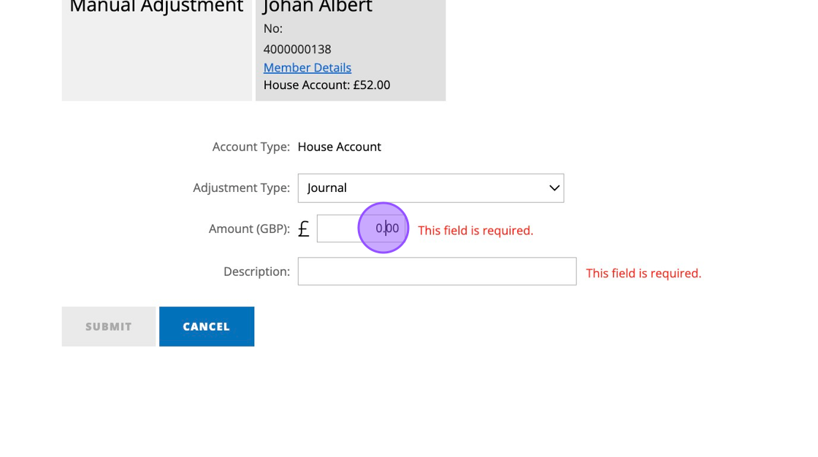Click the required error next to Description
This screenshot has height=457, width=818.
click(643, 273)
